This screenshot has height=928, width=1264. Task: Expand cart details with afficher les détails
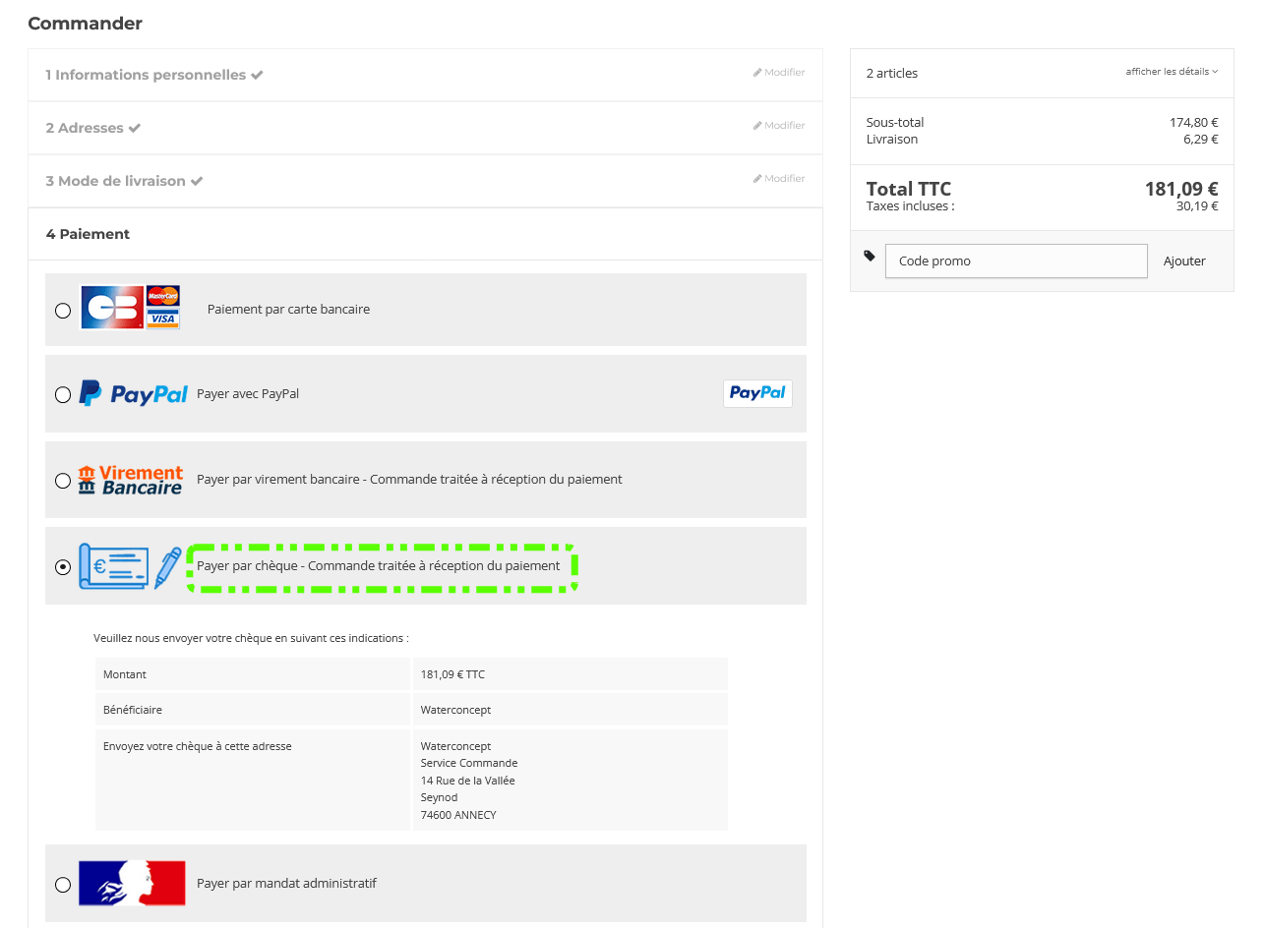coord(1172,72)
